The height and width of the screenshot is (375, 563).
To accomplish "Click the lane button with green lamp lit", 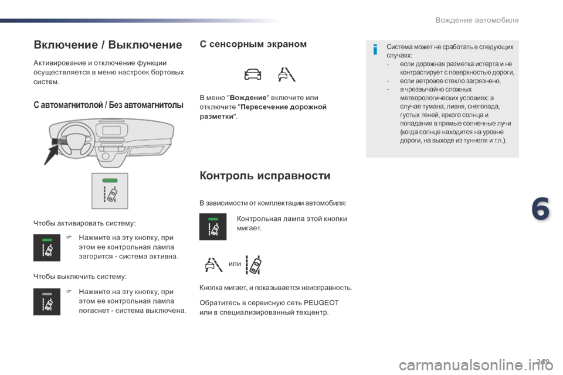I will (47, 248).
